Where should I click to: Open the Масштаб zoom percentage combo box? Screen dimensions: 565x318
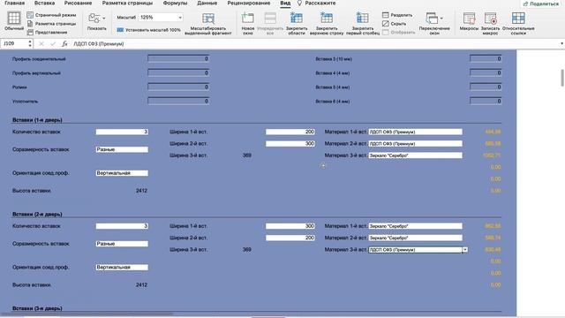tap(161, 18)
